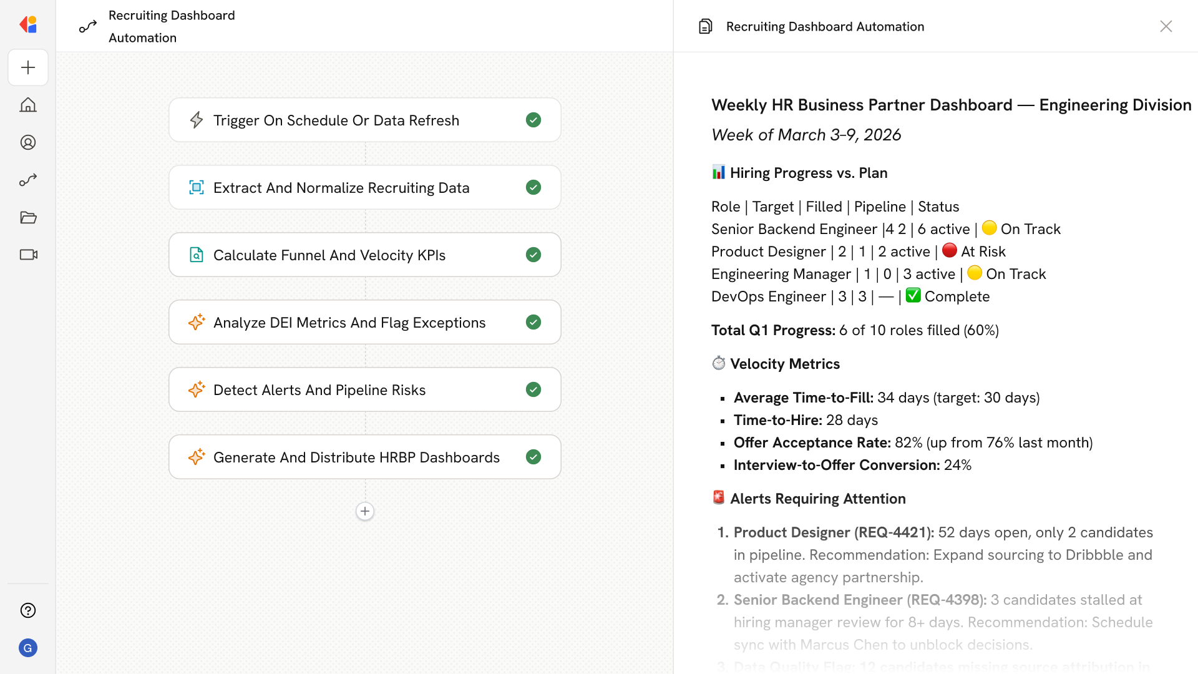
Task: Open the help question mark icon
Action: (x=28, y=610)
